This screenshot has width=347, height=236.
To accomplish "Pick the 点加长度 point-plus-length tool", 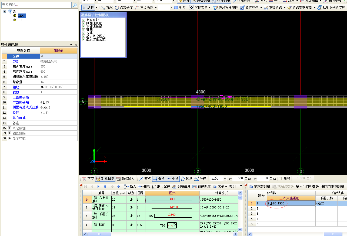I will tap(124, 8).
